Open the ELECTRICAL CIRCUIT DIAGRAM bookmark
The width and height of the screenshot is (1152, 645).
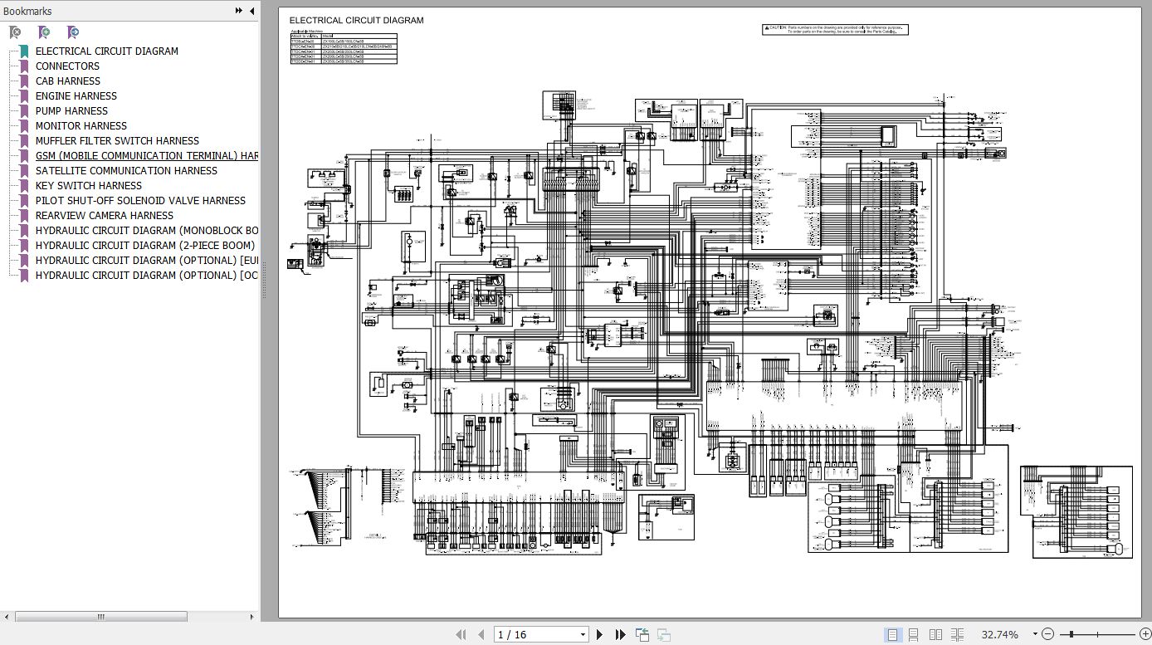pos(107,51)
